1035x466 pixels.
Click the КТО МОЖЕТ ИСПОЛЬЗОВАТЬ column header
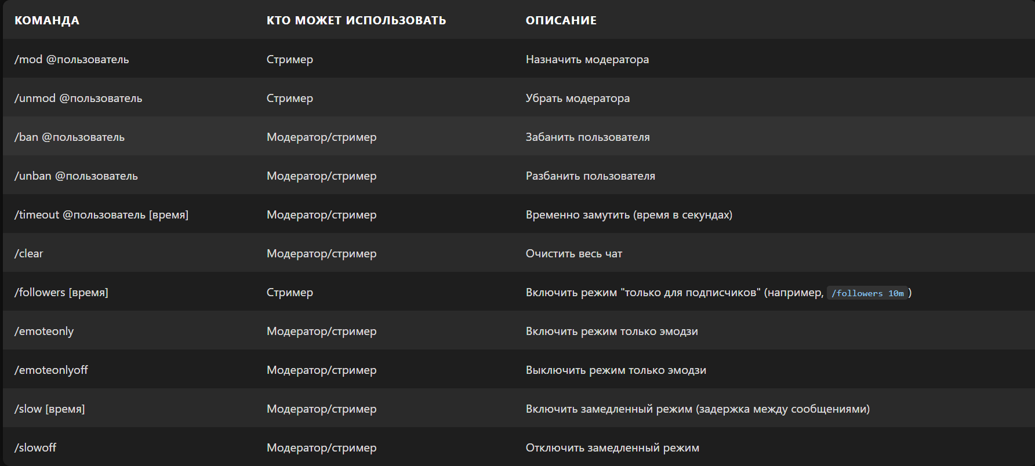356,20
